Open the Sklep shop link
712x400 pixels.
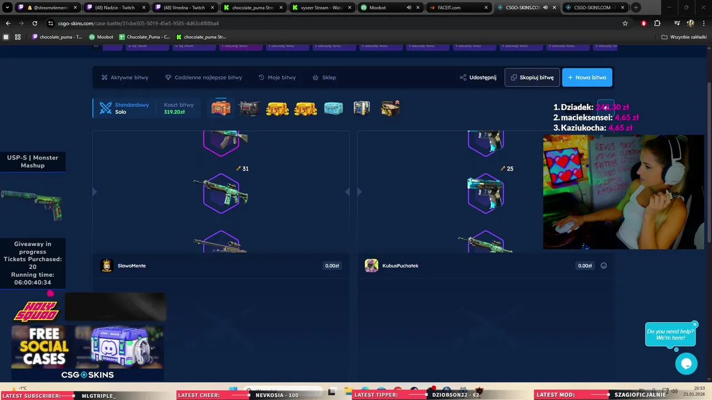pos(324,77)
